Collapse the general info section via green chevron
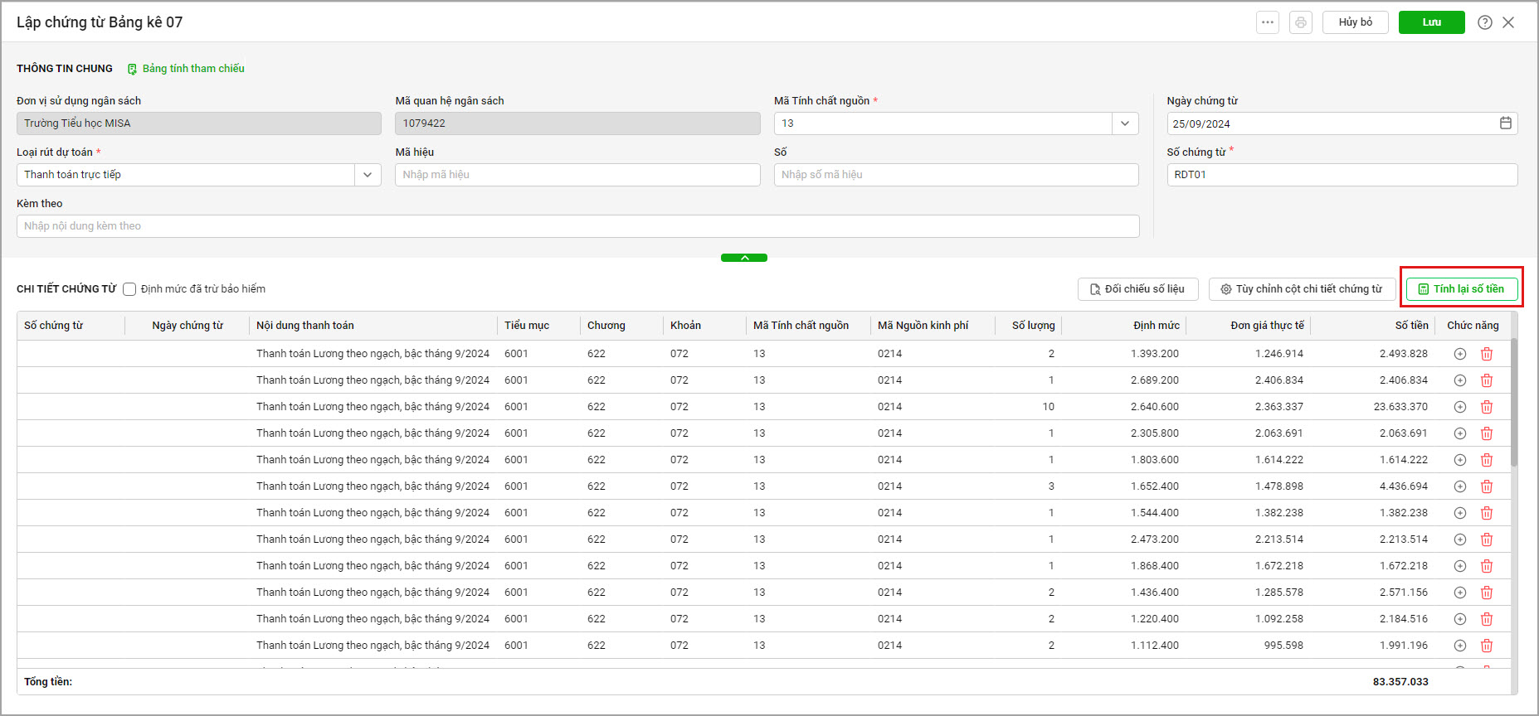Image resolution: width=1539 pixels, height=716 pixels. (x=744, y=258)
